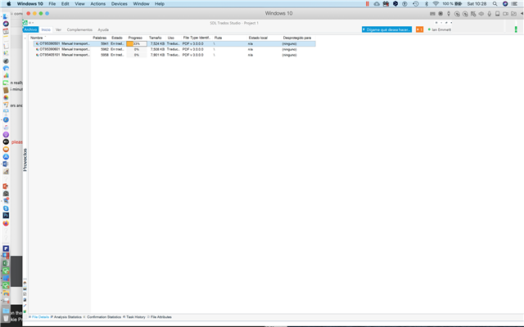Click the Time Machine icon in menu bar
Image resolution: width=524 pixels, height=327 pixels.
415,3
